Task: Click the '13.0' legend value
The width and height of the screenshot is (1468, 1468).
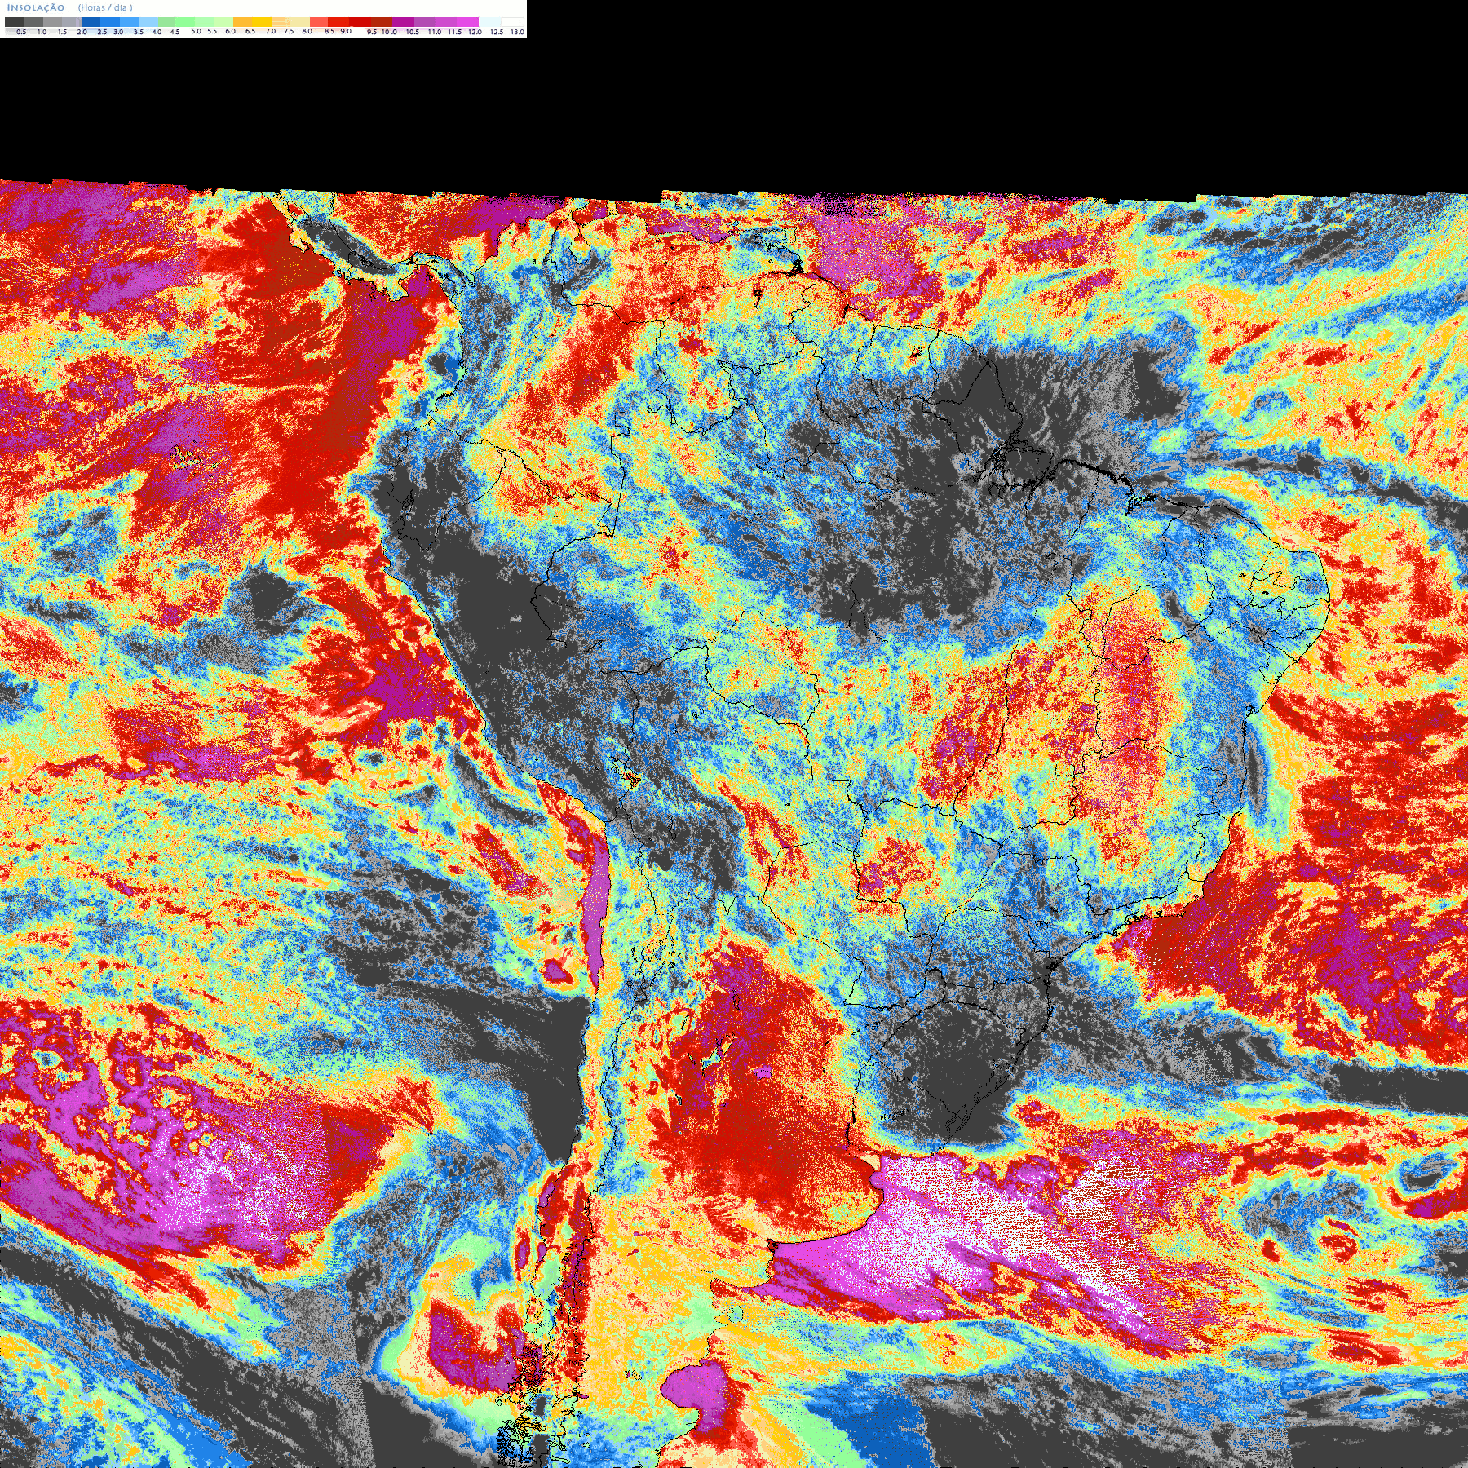Action: [x=517, y=32]
